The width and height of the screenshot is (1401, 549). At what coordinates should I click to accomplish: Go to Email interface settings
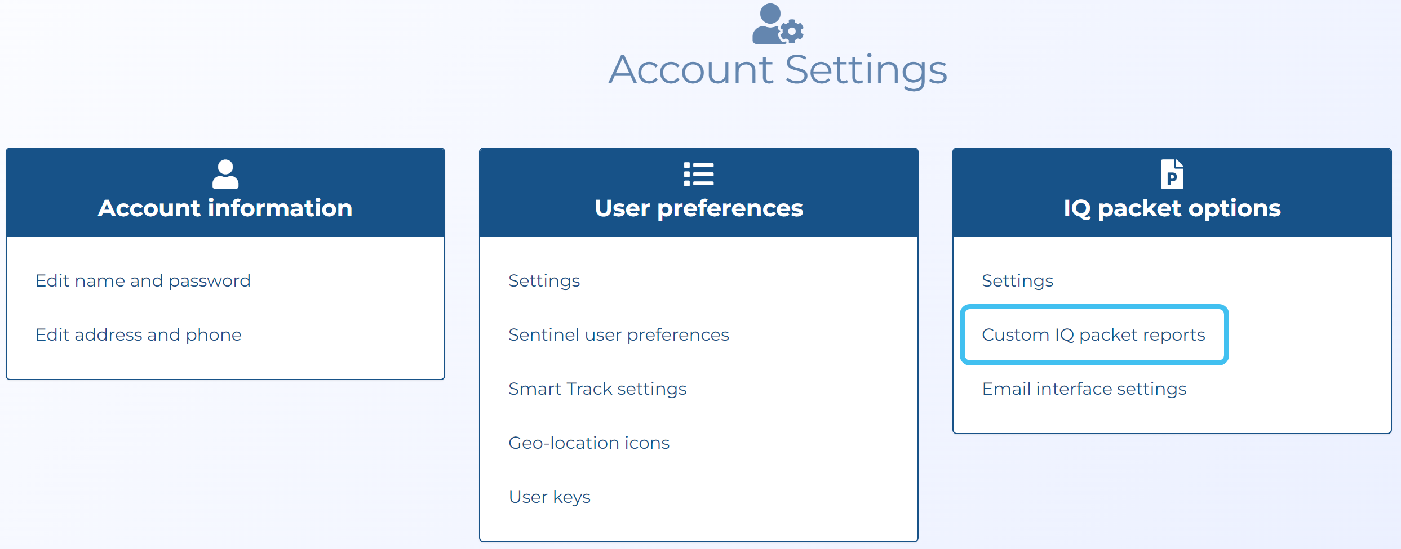[x=1084, y=389]
